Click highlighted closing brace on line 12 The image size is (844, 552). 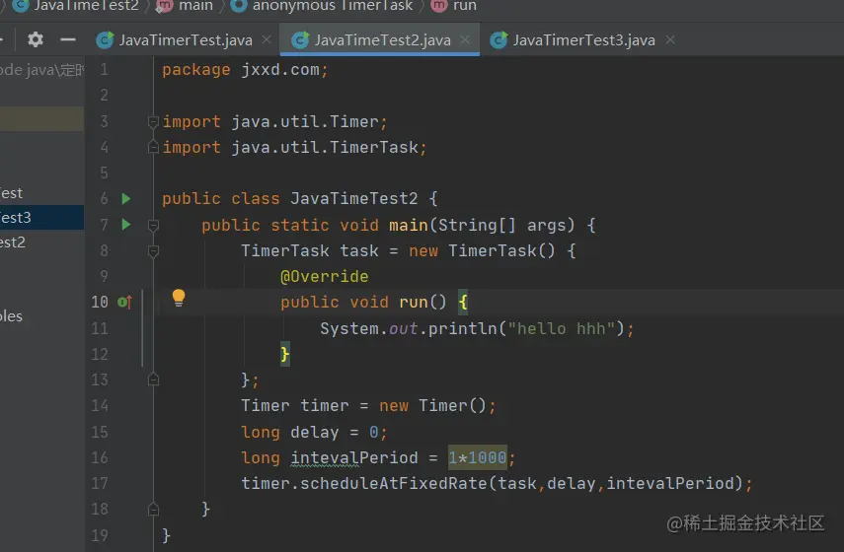coord(285,354)
